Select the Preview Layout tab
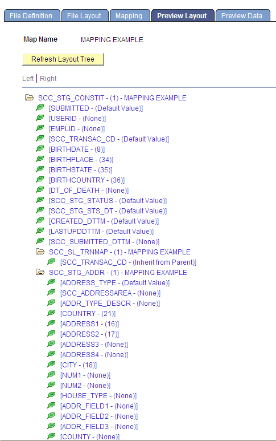Image resolution: width=276 pixels, height=441 pixels. (x=182, y=16)
